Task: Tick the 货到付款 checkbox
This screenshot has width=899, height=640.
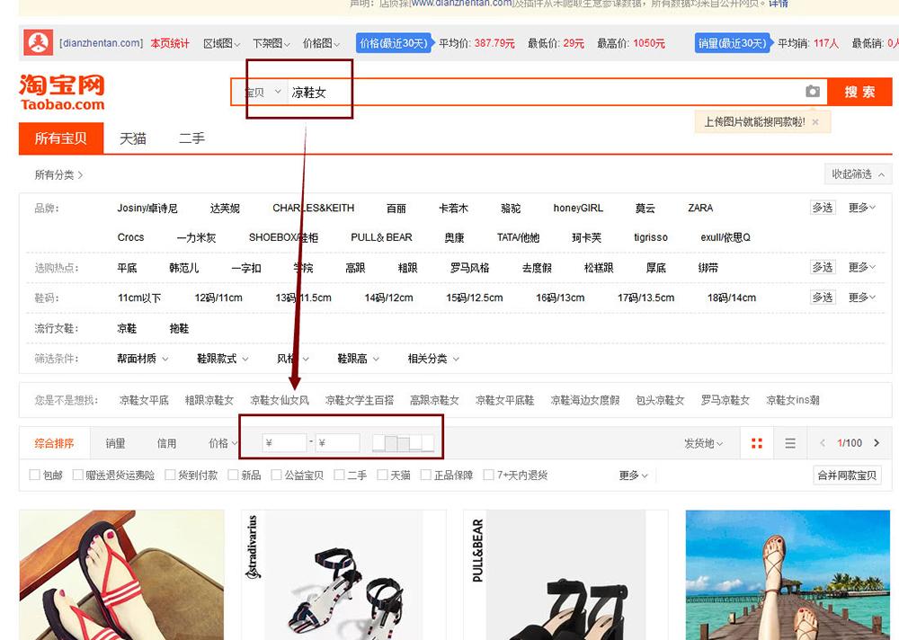Action: pyautogui.click(x=170, y=475)
